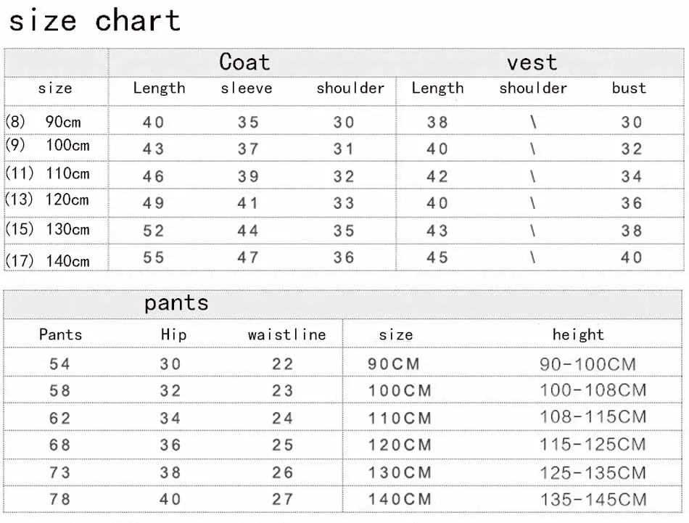Select the height column header
689x523 pixels.
(578, 335)
